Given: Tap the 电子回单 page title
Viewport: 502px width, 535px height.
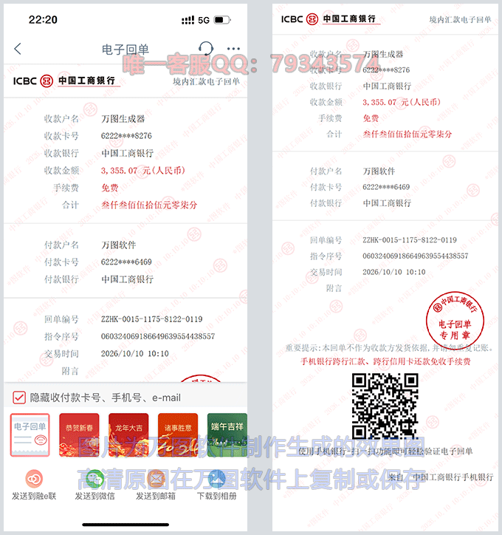Looking at the screenshot, I should pyautogui.click(x=125, y=50).
